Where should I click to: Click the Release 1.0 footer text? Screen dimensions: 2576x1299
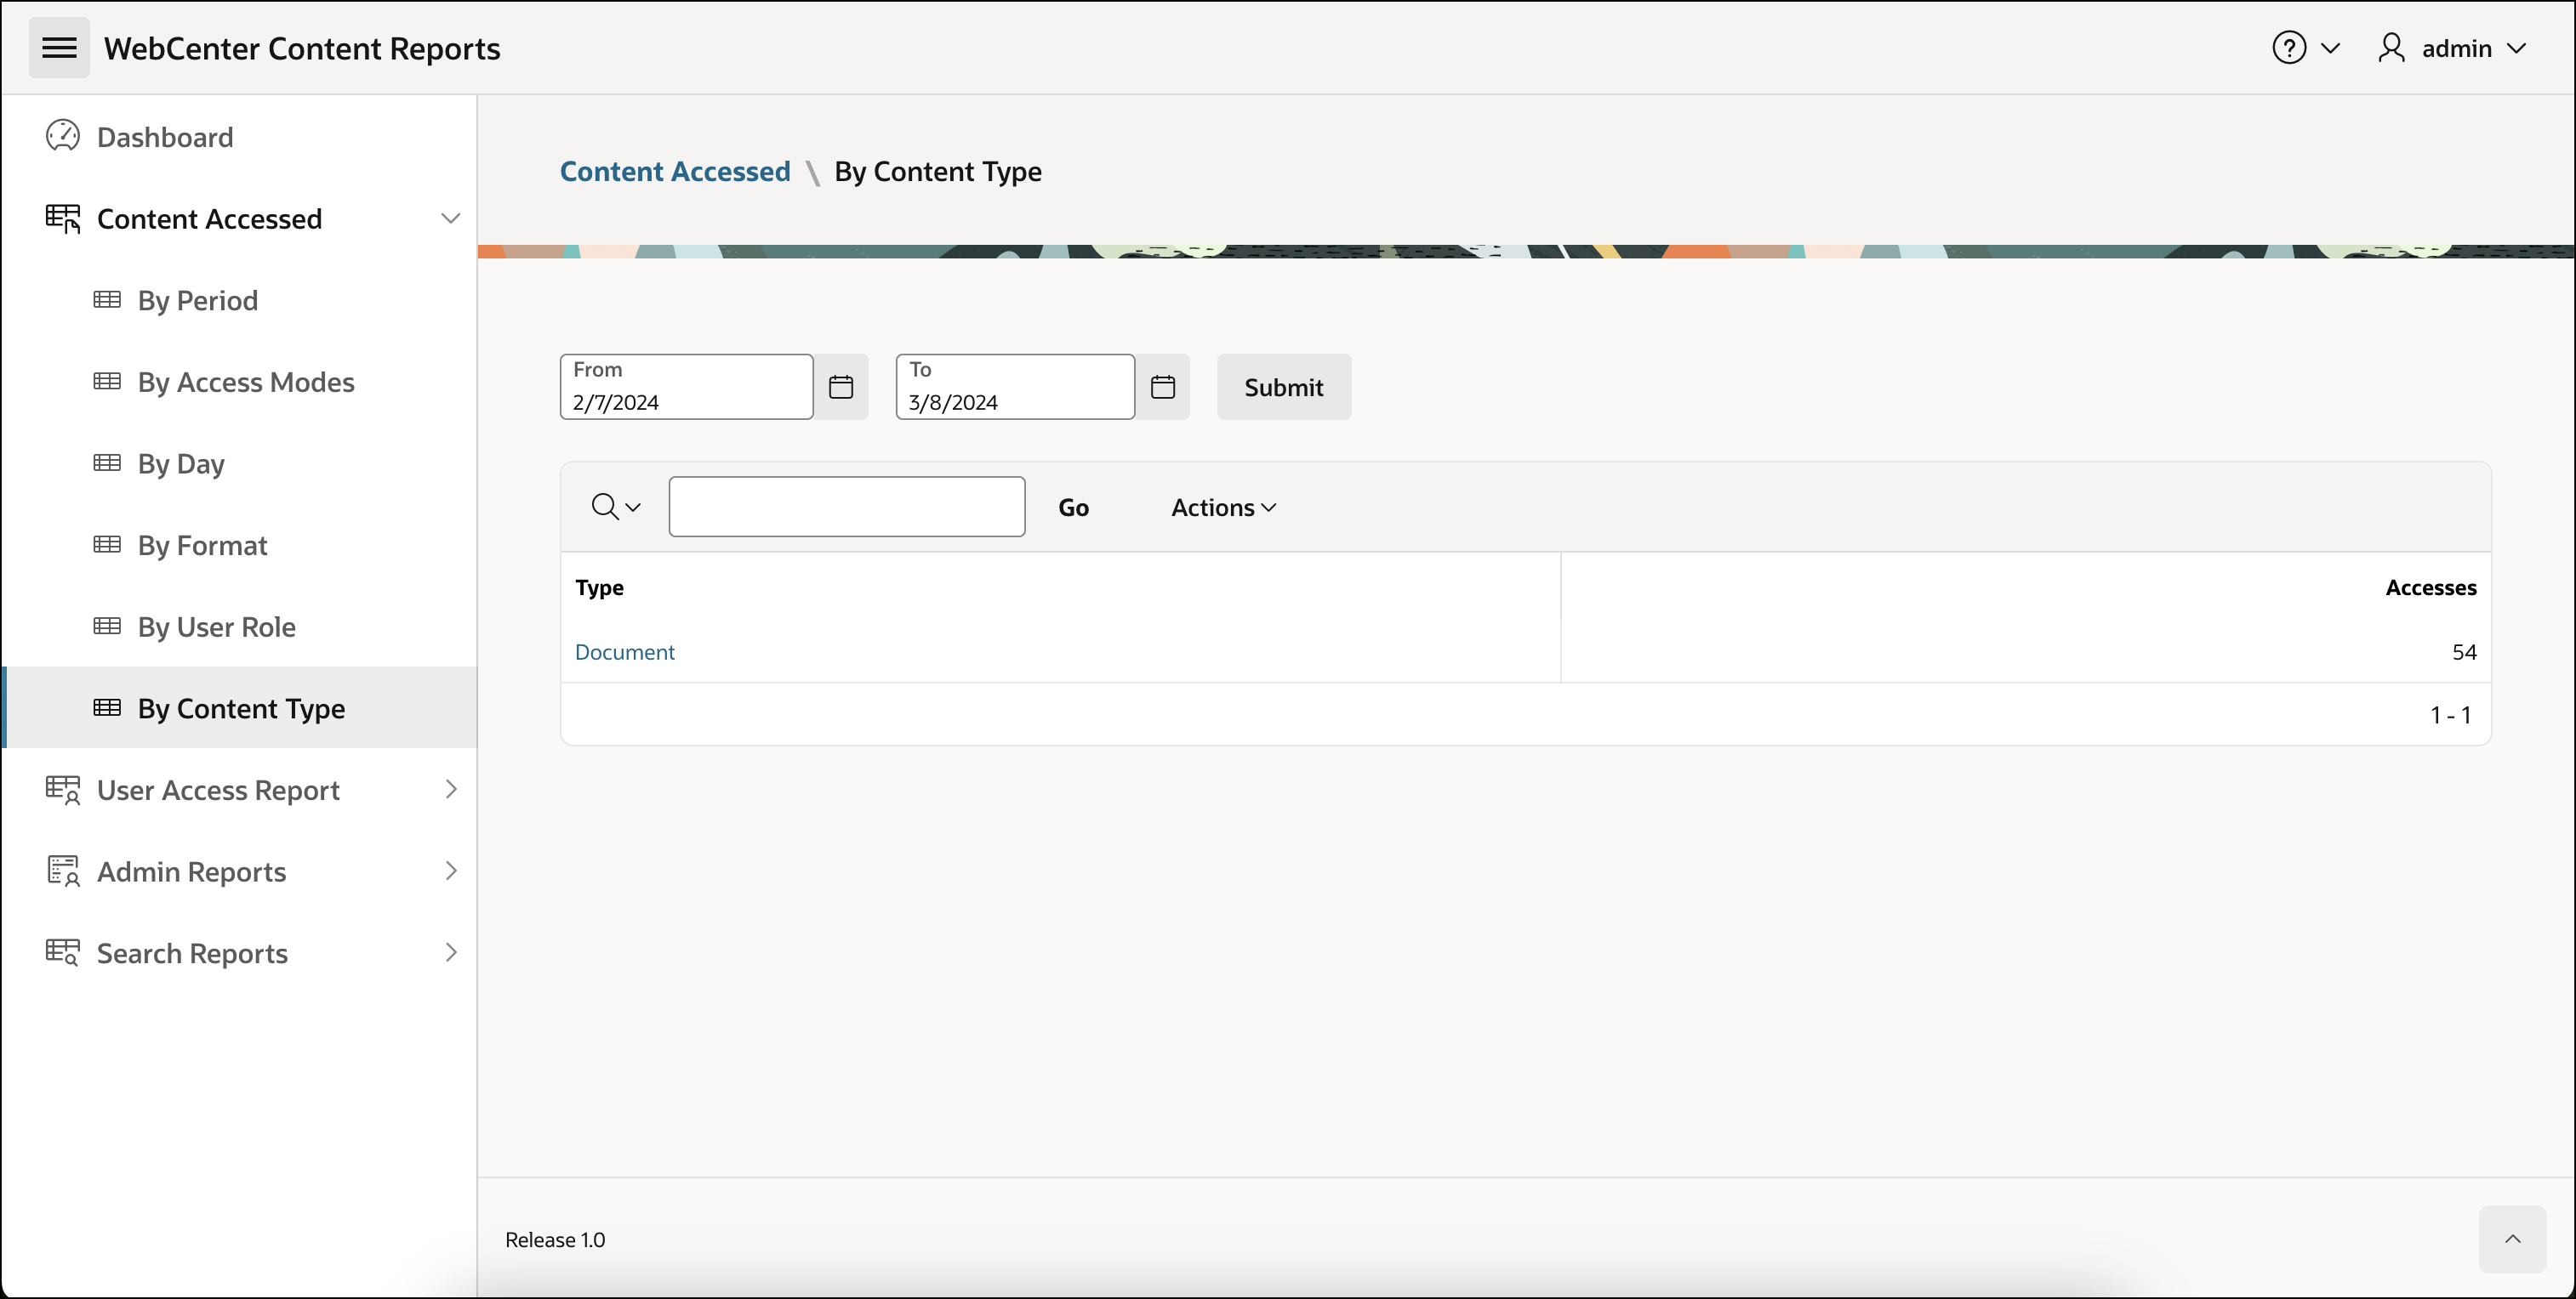[555, 1239]
